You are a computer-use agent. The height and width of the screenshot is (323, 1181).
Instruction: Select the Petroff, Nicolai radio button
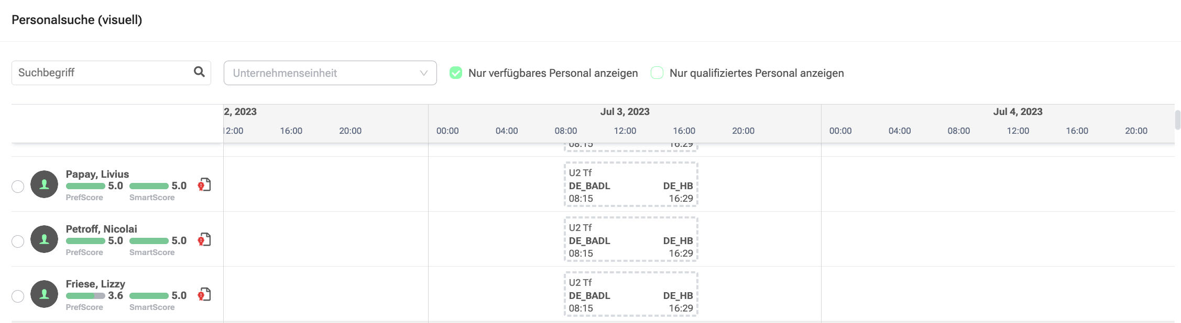click(x=18, y=241)
